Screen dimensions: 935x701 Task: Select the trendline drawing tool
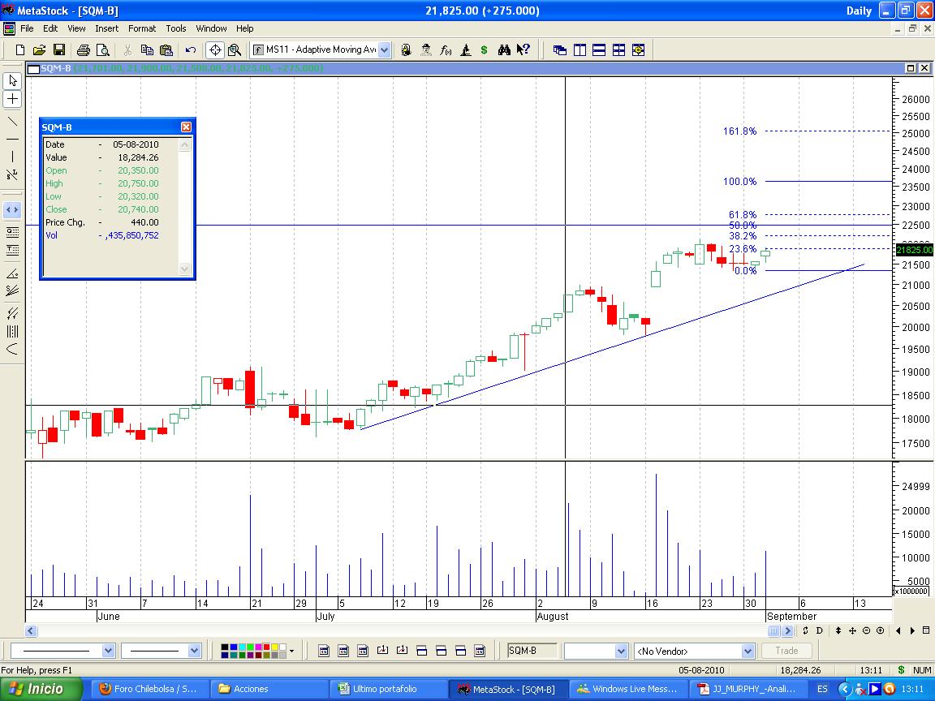click(12, 122)
